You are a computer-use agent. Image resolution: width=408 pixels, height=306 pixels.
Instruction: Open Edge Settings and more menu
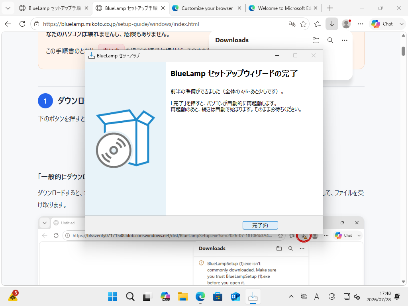tap(360, 24)
